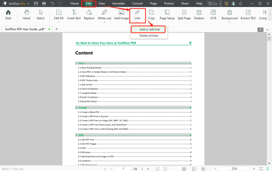The width and height of the screenshot is (272, 171).
Task: Expand the Background dropdown arrow
Action: coord(229,22)
